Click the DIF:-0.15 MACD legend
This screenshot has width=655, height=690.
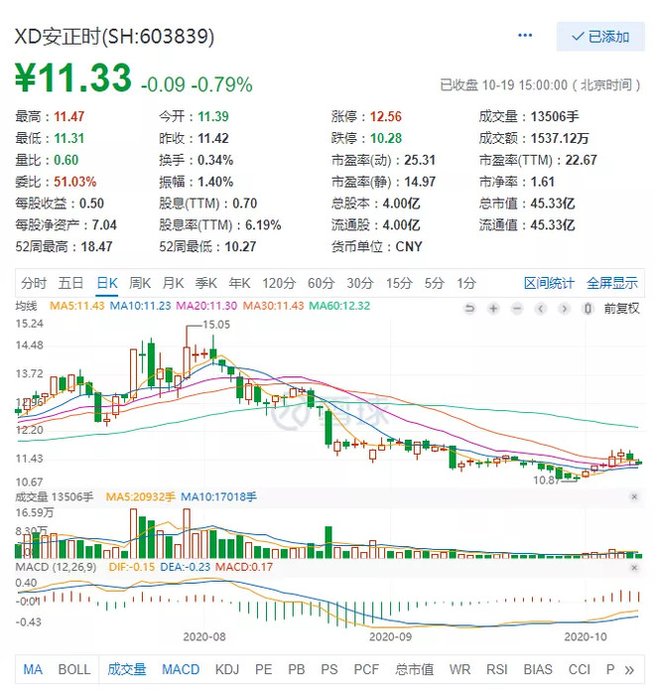coord(132,567)
